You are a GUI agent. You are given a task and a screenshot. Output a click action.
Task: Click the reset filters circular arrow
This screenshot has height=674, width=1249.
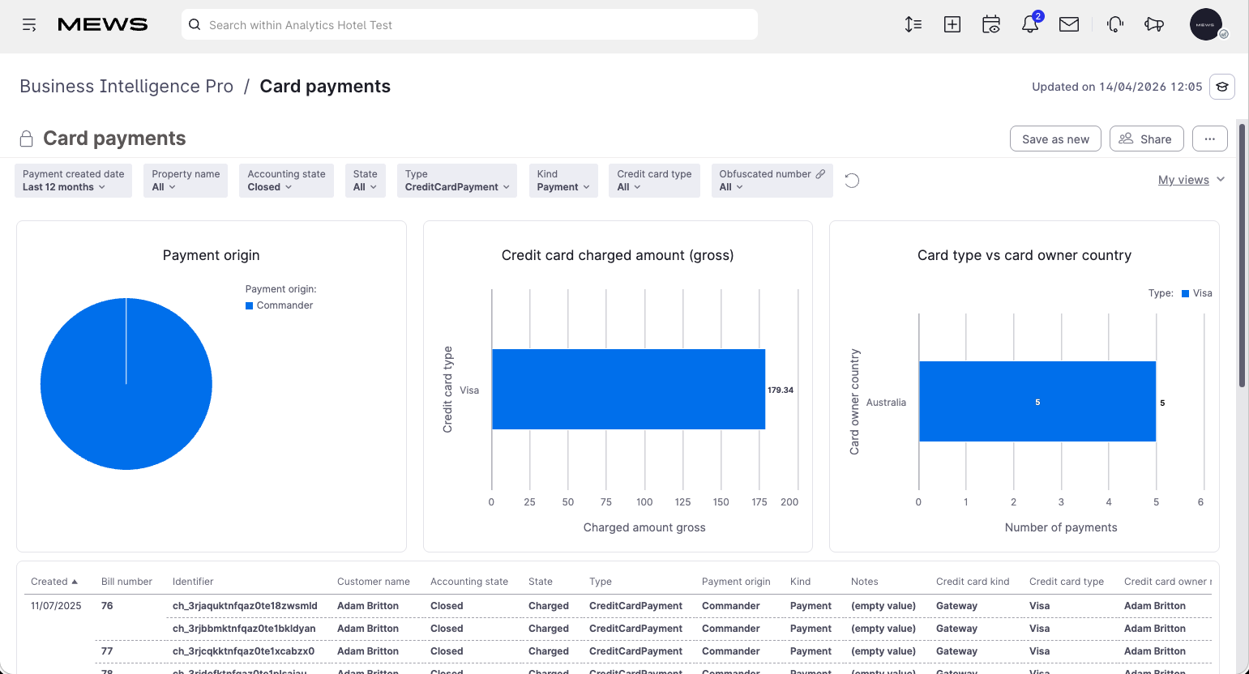[852, 181]
